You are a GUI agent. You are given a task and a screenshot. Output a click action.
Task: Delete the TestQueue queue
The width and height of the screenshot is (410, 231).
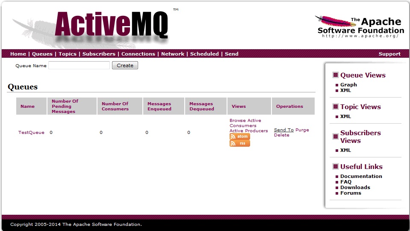point(282,135)
